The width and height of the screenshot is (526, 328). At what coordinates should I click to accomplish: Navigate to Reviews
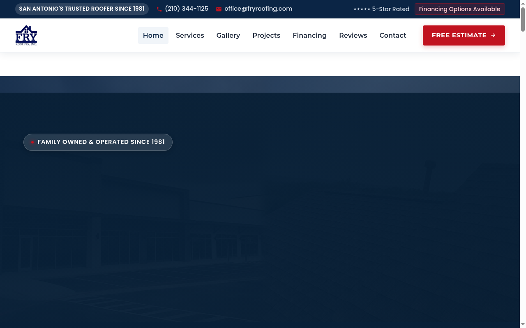click(353, 35)
